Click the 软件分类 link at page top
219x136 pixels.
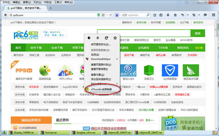tap(141, 22)
